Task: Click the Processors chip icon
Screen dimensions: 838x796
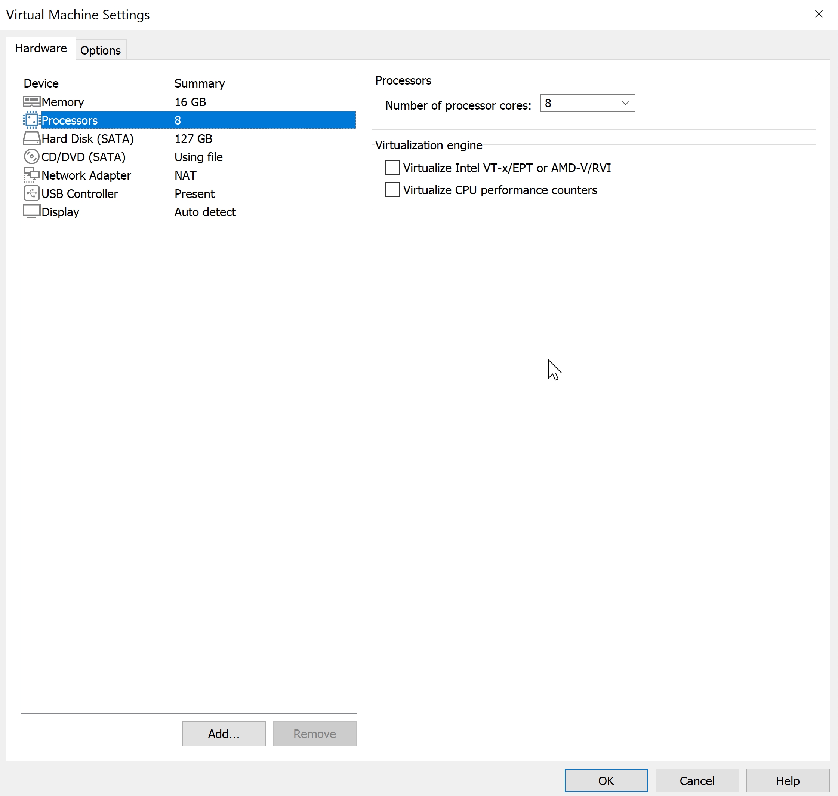Action: pyautogui.click(x=31, y=120)
